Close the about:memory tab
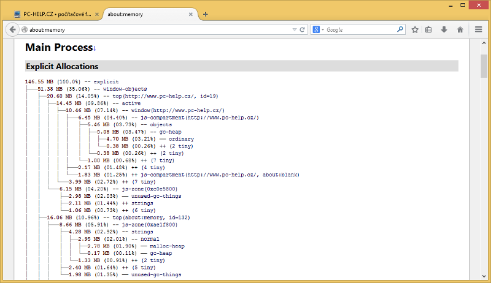491x283 pixels. [x=190, y=14]
